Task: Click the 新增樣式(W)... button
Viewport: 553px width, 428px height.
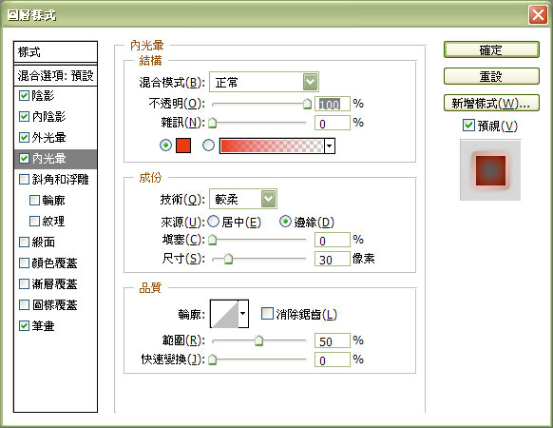Action: click(491, 103)
